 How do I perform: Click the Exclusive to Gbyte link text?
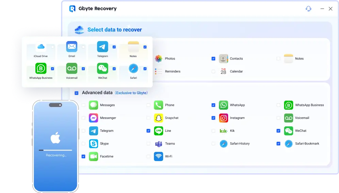pos(131,93)
